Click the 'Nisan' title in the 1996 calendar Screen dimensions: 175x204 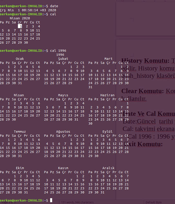[19, 95]
